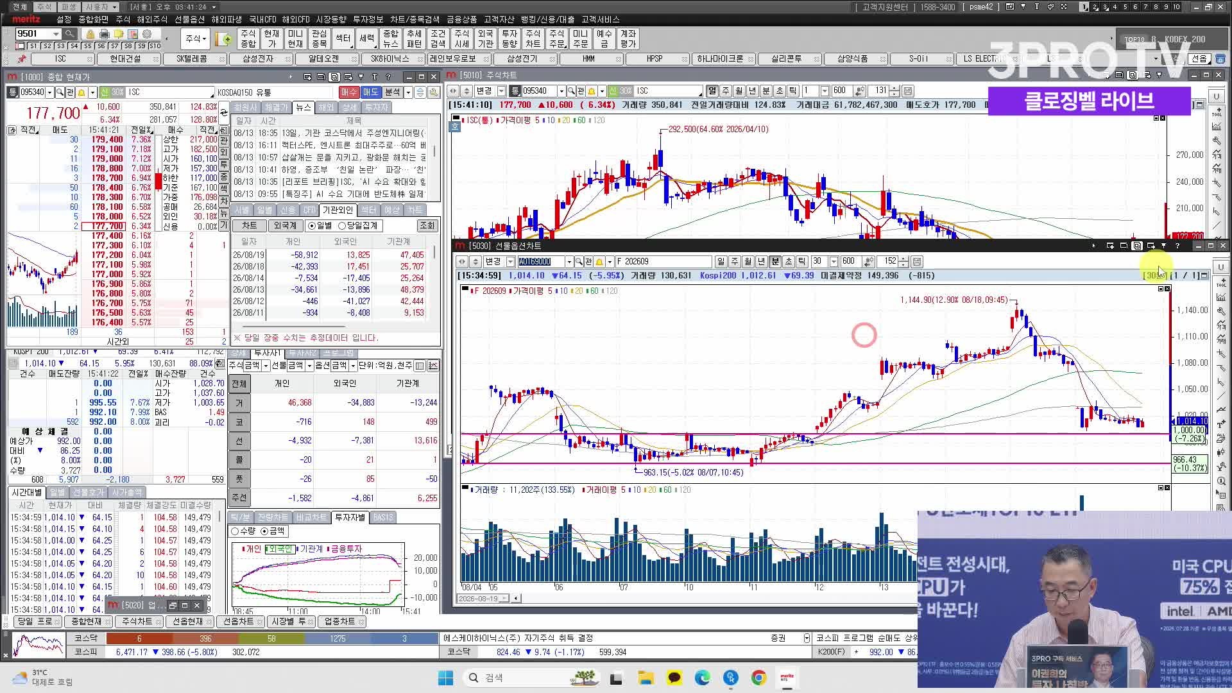This screenshot has height=693, width=1232.
Task: Click futures code search magnifier in the 5030 window
Action: coord(579,262)
